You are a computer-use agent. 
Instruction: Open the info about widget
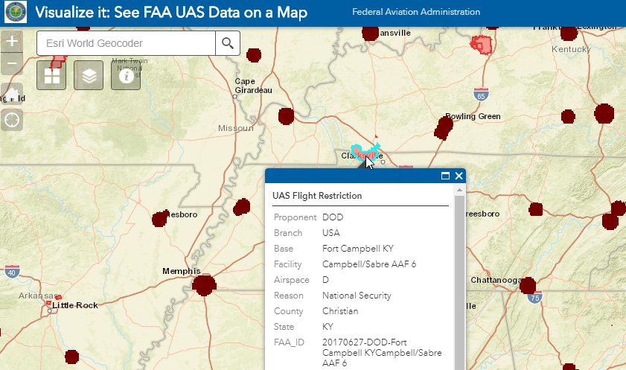tap(126, 75)
